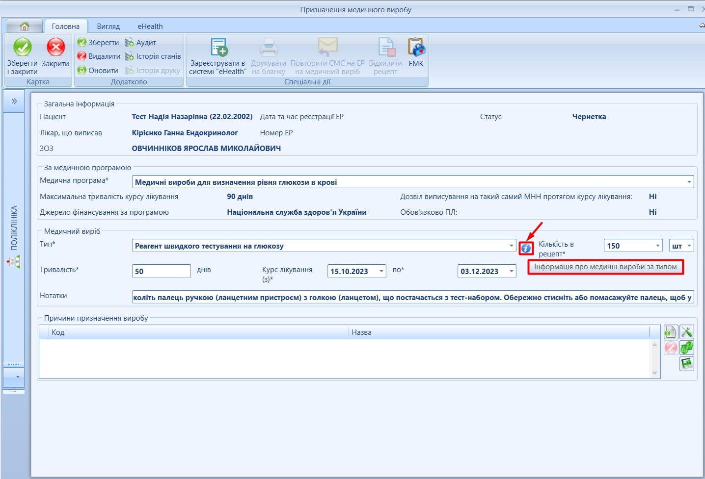Click the small Зберегти save icon

click(98, 43)
